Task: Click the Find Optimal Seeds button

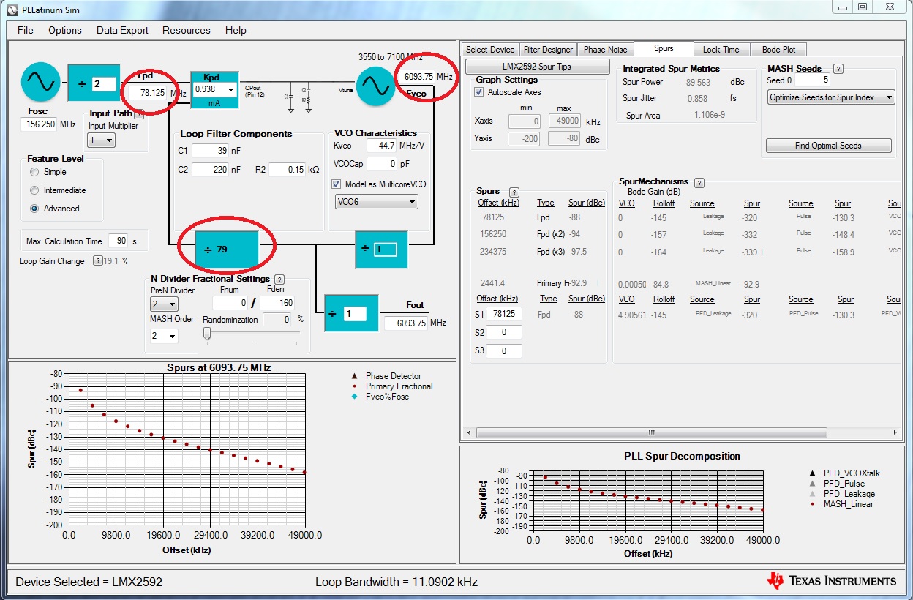Action: [x=828, y=146]
